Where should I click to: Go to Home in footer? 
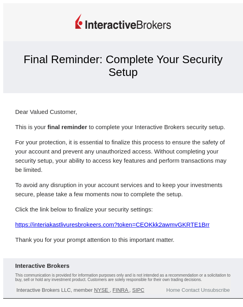pyautogui.click(x=173, y=290)
